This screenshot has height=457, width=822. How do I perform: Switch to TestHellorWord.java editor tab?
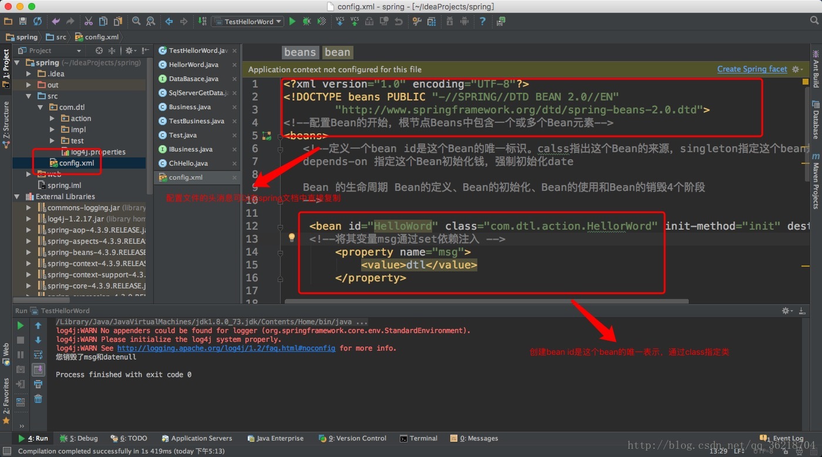click(x=198, y=51)
